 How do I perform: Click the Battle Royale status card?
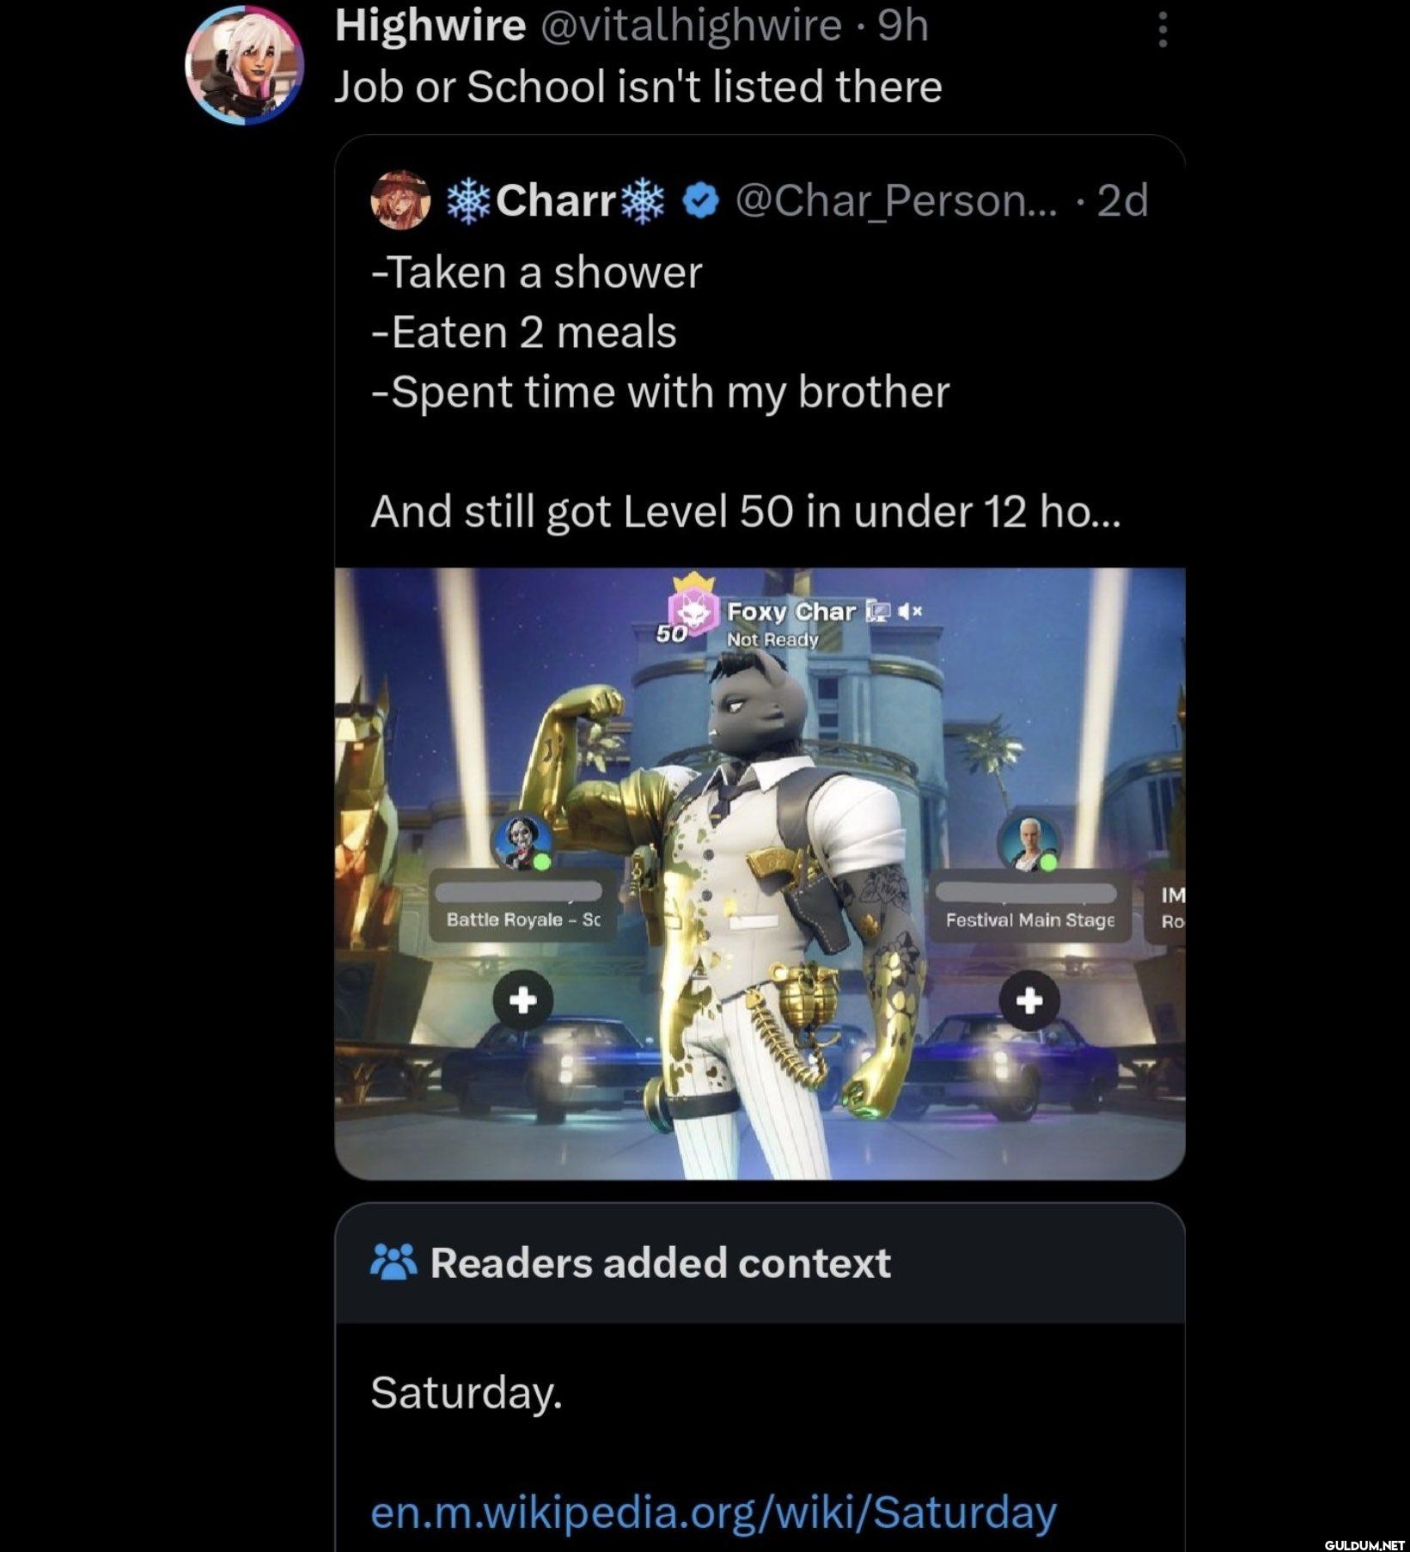tap(522, 906)
